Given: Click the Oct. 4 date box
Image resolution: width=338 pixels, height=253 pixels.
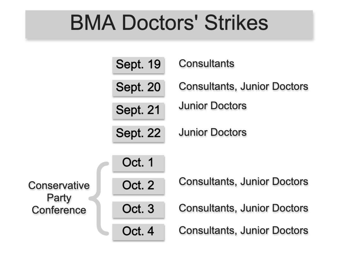Looking at the screenshot, I should click(x=138, y=232).
